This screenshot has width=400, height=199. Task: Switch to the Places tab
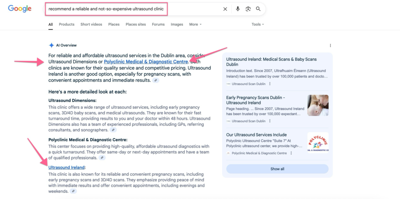[x=114, y=25]
